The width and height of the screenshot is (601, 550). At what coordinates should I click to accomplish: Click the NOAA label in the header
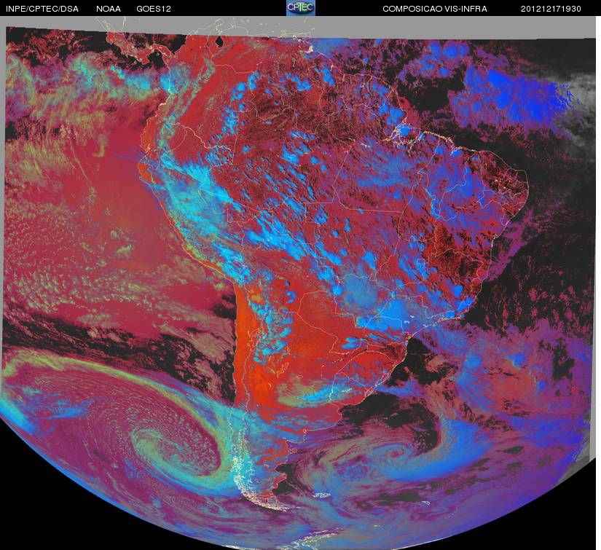[109, 9]
